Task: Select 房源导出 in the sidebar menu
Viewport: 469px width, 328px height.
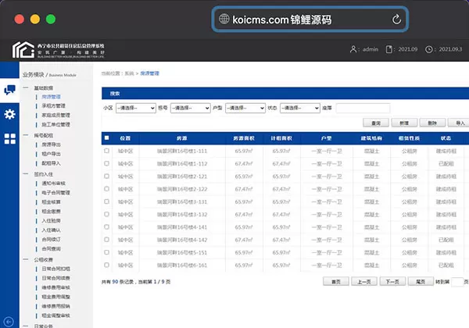Action: pyautogui.click(x=51, y=144)
